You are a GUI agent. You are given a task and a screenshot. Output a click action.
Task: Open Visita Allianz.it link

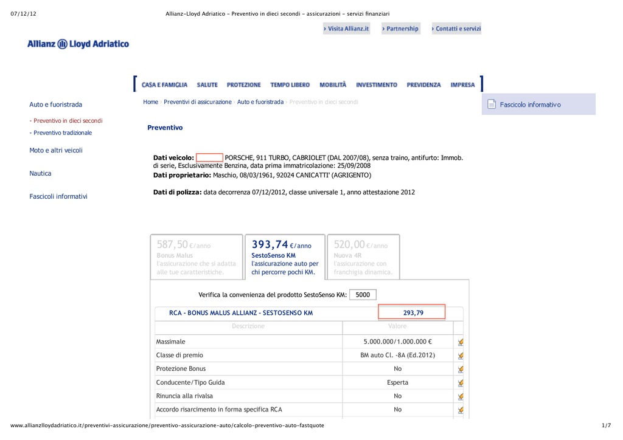coord(346,29)
